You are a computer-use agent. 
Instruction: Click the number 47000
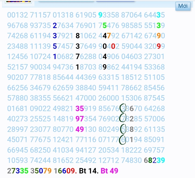(86, 98)
